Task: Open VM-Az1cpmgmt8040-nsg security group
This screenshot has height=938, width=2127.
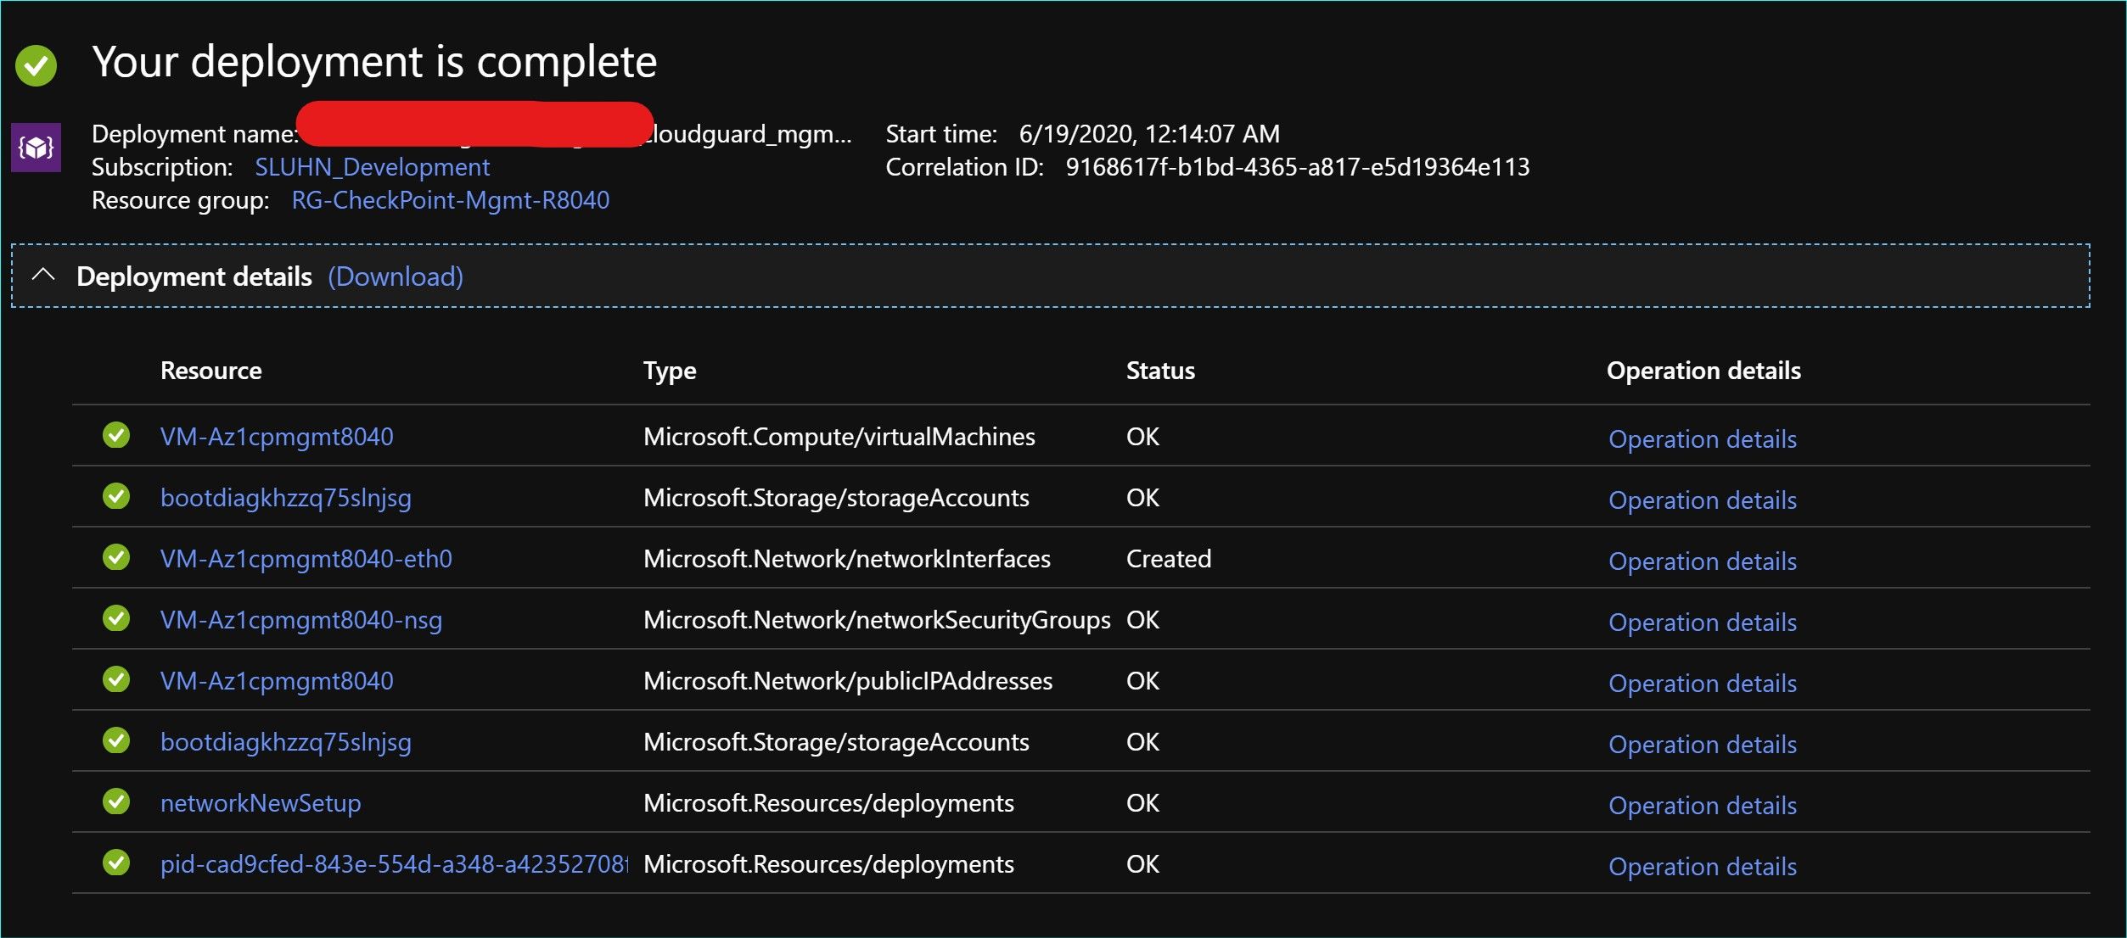Action: (301, 620)
